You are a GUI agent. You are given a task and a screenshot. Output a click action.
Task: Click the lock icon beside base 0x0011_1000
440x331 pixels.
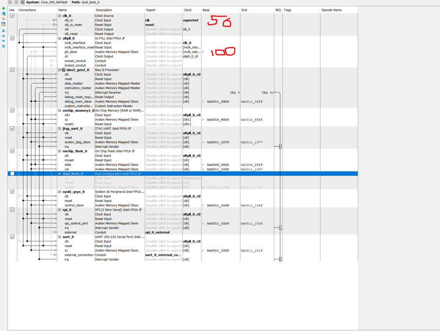click(203, 250)
